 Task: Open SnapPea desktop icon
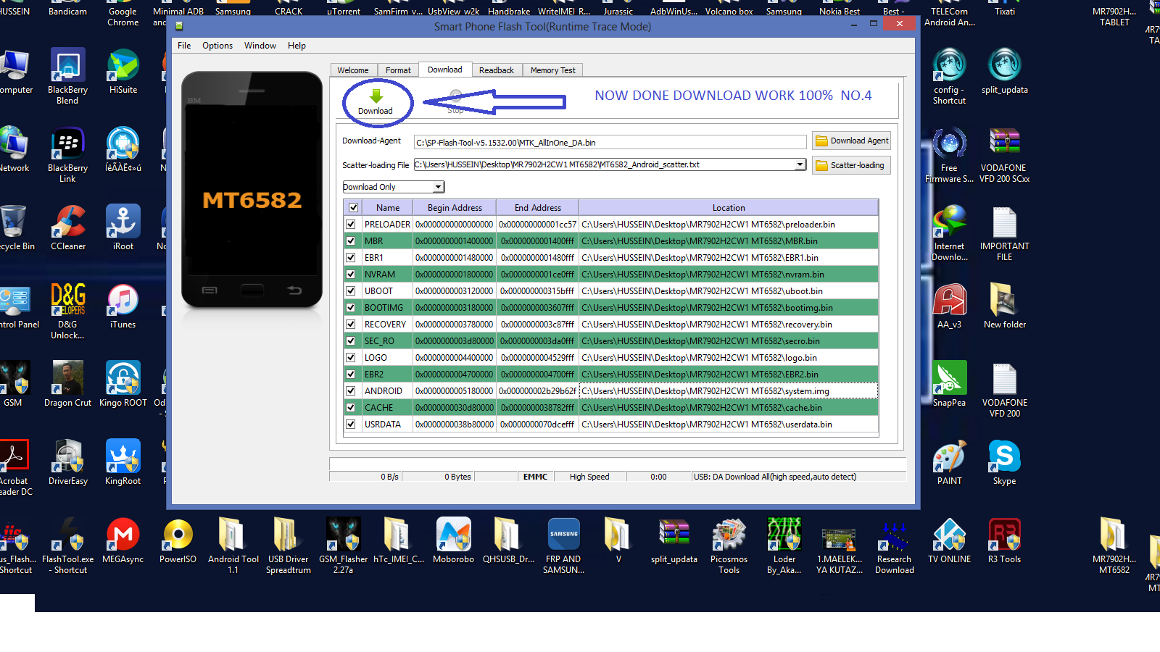pyautogui.click(x=949, y=384)
